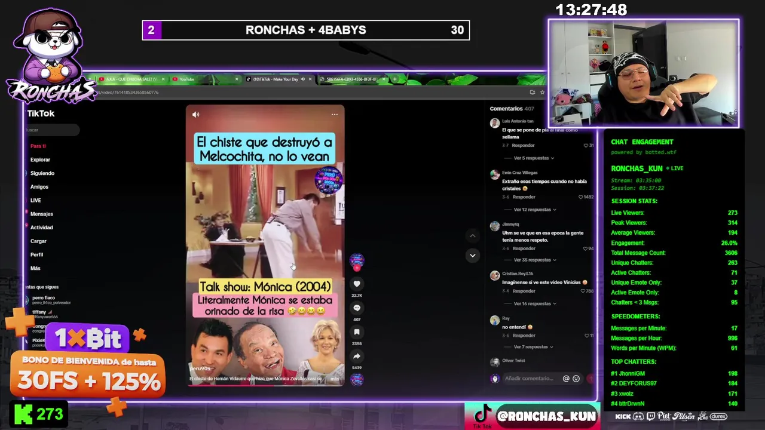Open Cargar in the sidebar
The image size is (765, 430).
[x=38, y=241]
